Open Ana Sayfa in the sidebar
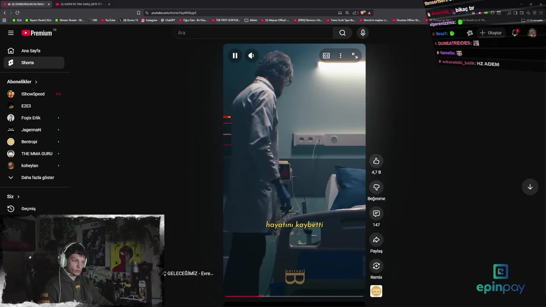 tap(34, 51)
